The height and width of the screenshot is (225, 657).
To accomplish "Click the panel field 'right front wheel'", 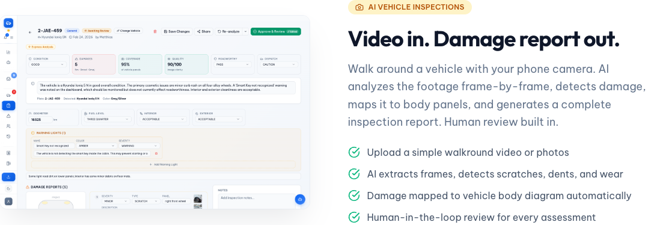I will [176, 201].
